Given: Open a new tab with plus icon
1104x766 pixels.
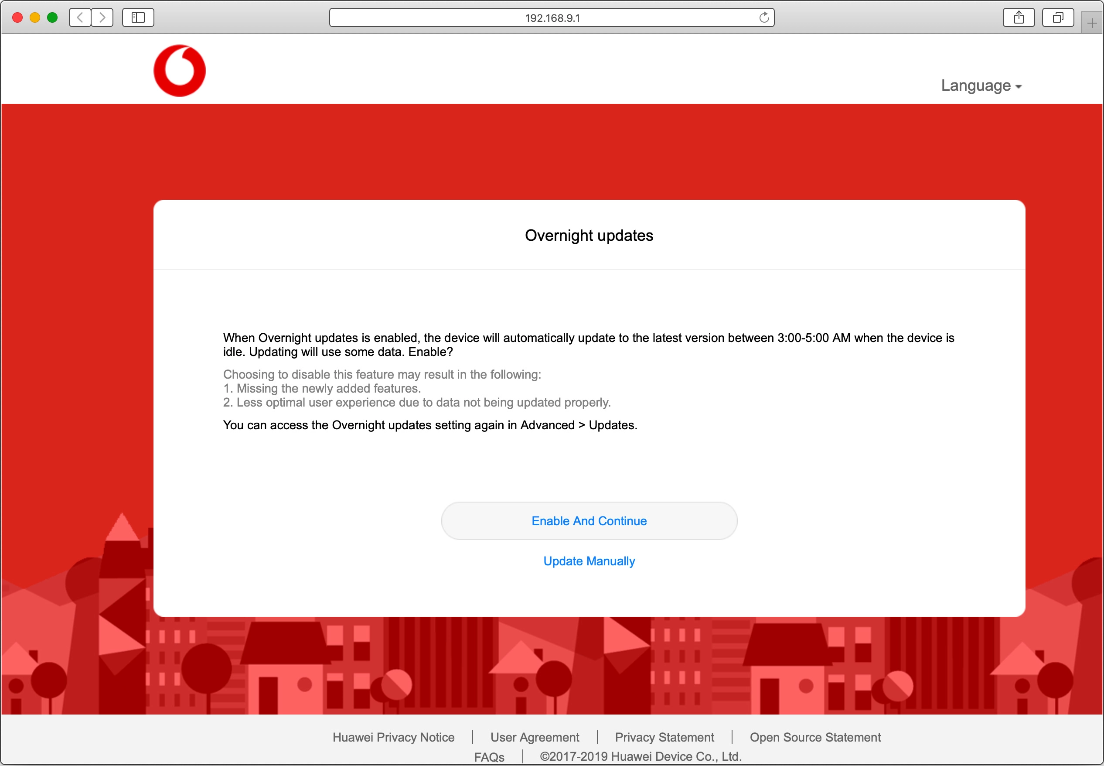Looking at the screenshot, I should point(1092,23).
